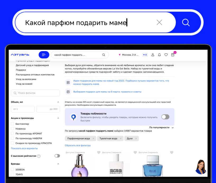The height and width of the screenshot is (183, 216).
Task: Remove the Парфюмерная вода filter chip
Action: coord(93,139)
